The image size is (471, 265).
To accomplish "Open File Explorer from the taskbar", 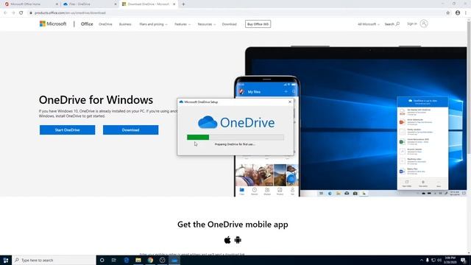I will click(138, 260).
